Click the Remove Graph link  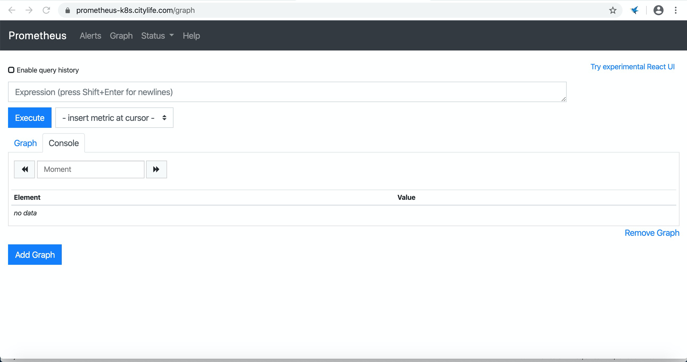point(652,233)
